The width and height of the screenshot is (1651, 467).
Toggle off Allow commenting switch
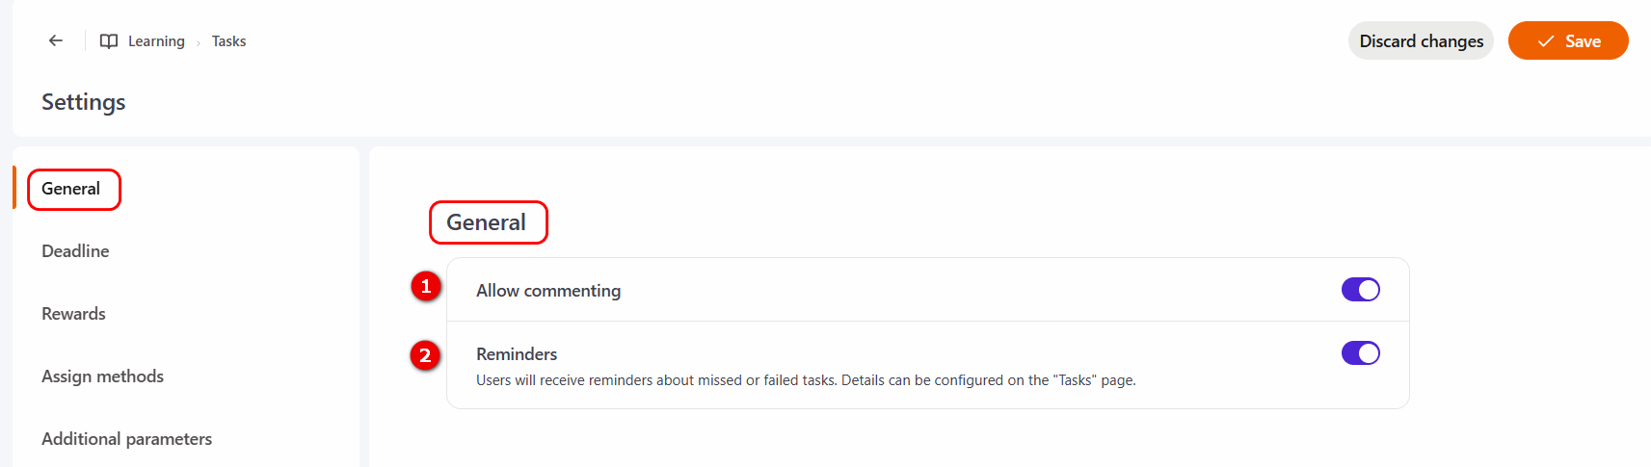click(x=1360, y=290)
